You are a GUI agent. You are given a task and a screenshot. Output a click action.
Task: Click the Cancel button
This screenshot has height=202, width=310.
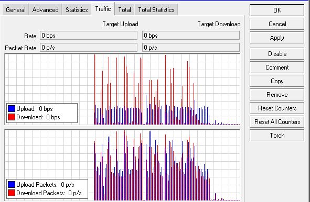pyautogui.click(x=277, y=24)
